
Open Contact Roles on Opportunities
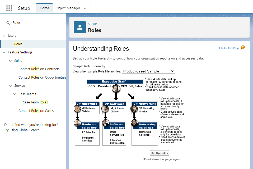tap(42, 77)
